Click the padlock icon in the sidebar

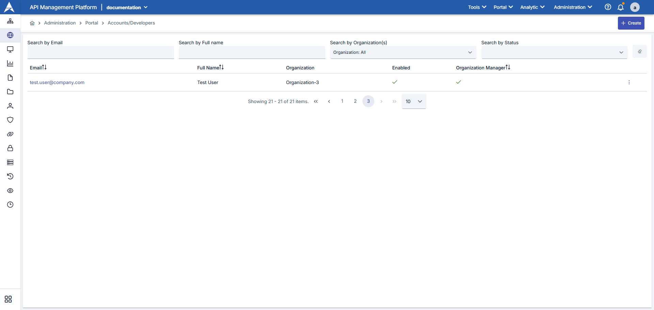[x=10, y=148]
